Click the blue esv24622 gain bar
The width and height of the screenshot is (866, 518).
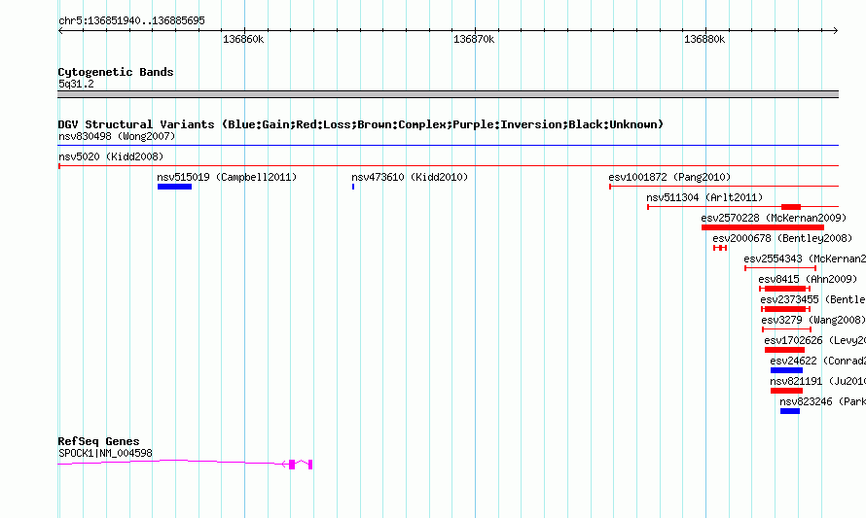(x=786, y=370)
